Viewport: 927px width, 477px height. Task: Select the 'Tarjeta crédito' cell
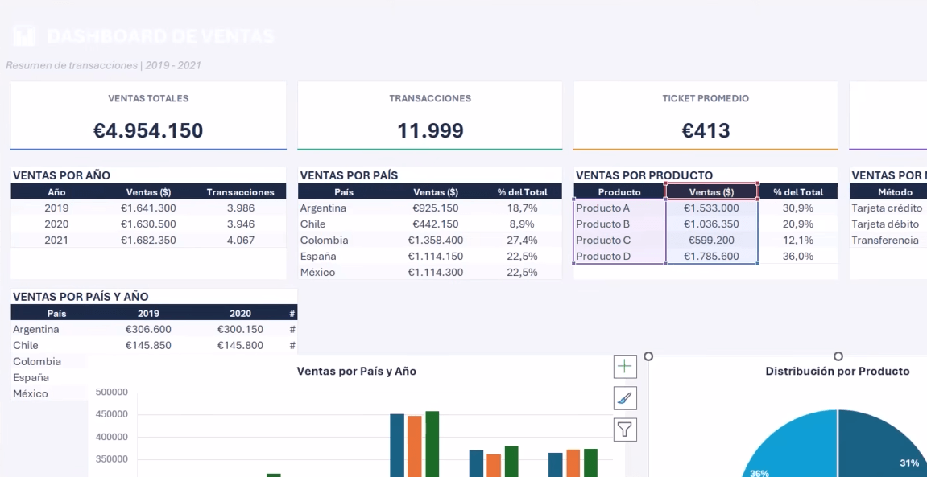[887, 208]
